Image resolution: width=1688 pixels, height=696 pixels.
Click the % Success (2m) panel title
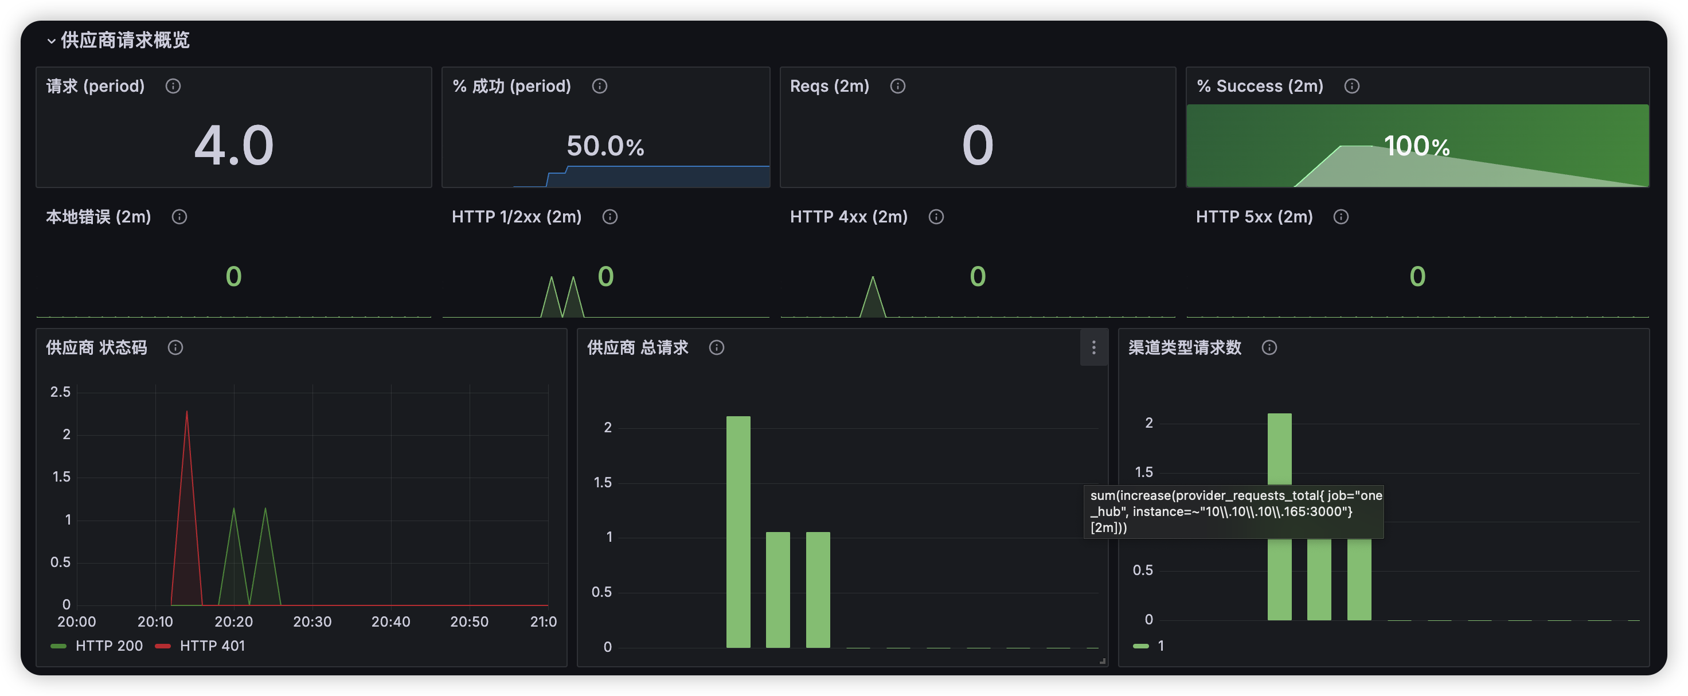pos(1260,86)
